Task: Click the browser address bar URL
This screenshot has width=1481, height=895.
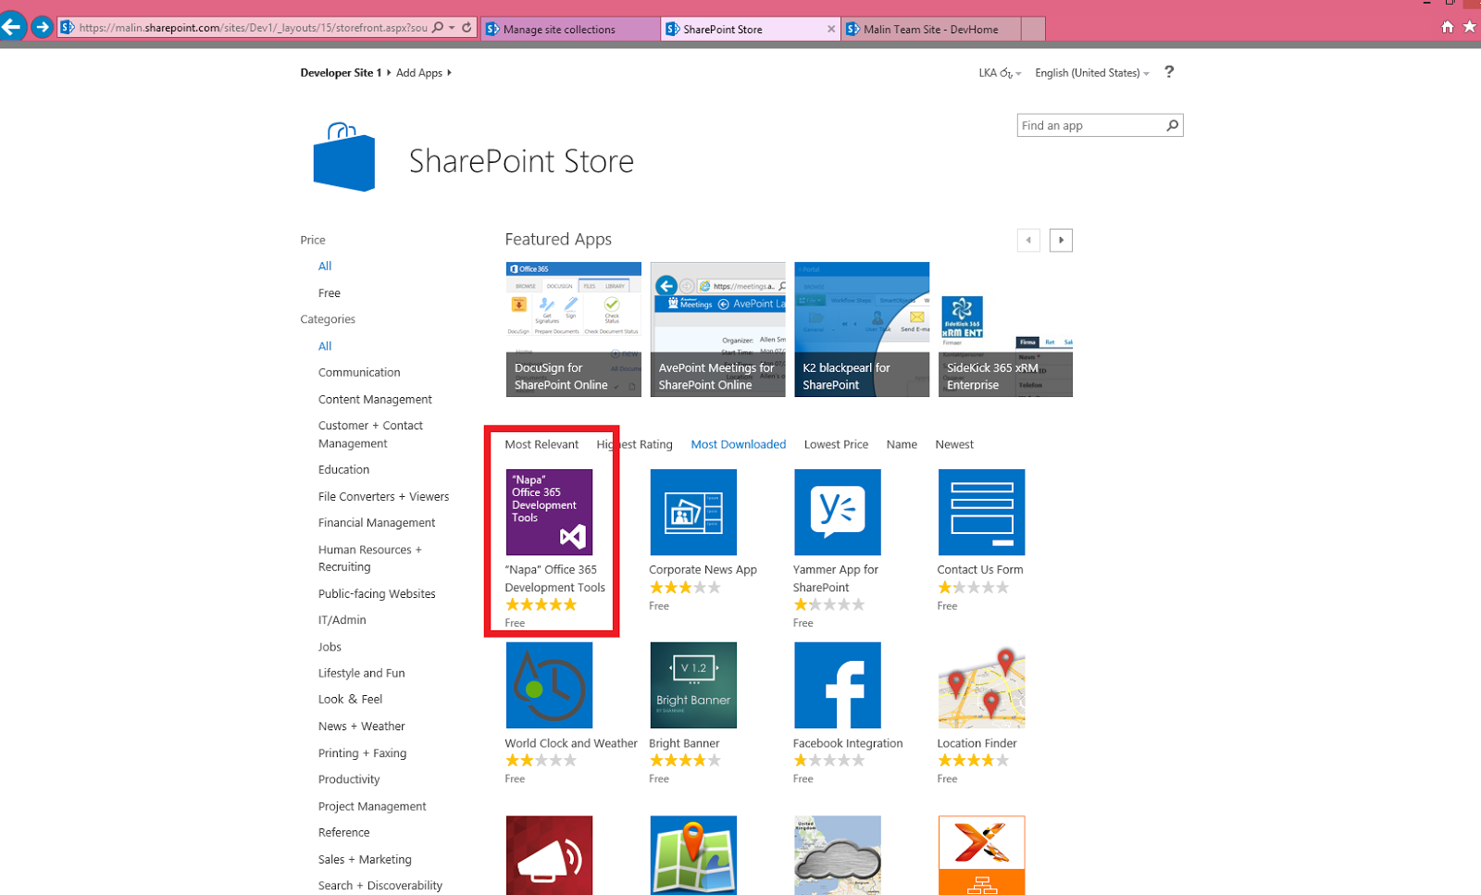Action: pyautogui.click(x=253, y=28)
